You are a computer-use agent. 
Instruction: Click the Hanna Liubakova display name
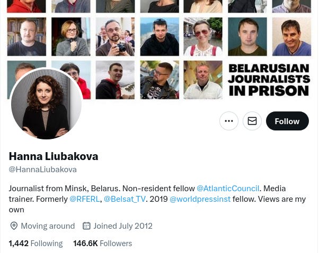54,156
